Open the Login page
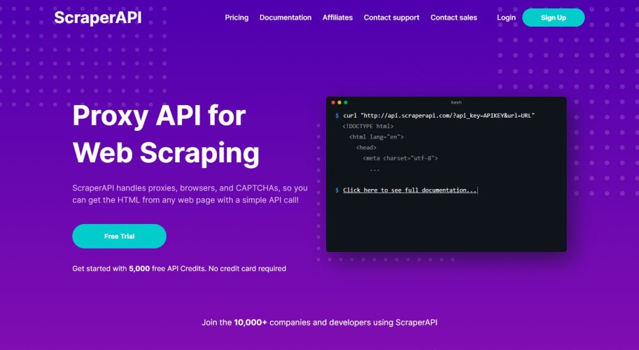 click(506, 17)
